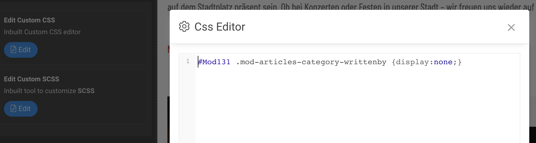The width and height of the screenshot is (536, 143).
Task: Click the document icon in the Custom SCSS Edit button
Action: click(x=13, y=109)
